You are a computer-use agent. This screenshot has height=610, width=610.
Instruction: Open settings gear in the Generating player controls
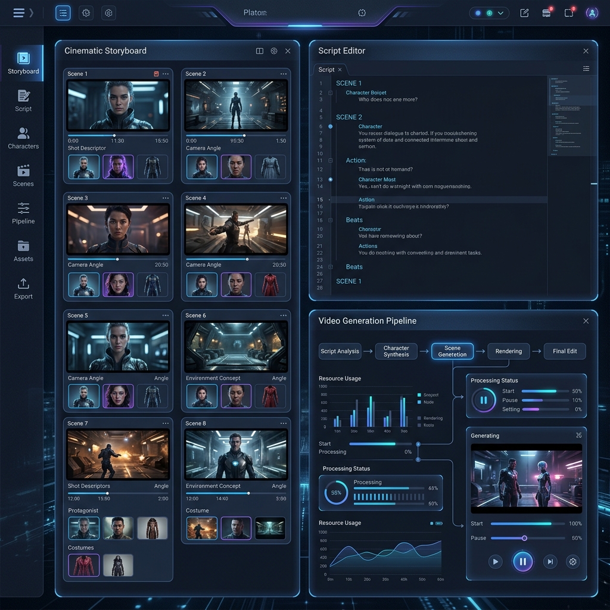572,561
